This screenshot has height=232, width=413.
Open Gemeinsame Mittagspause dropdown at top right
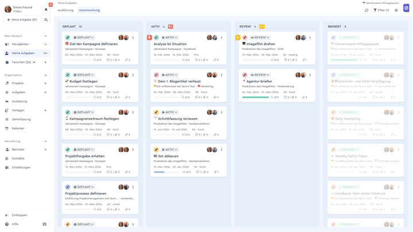(381, 3)
